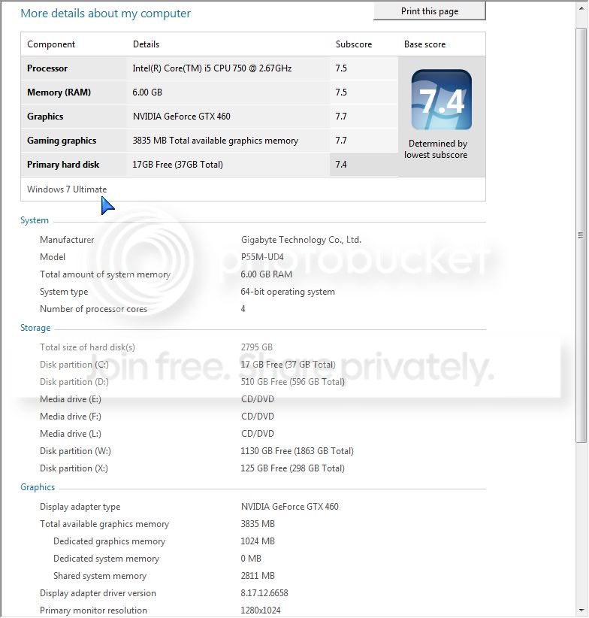Image resolution: width=589 pixels, height=618 pixels.
Task: Click the 1024 MB dedicated graphics value
Action: coord(258,541)
